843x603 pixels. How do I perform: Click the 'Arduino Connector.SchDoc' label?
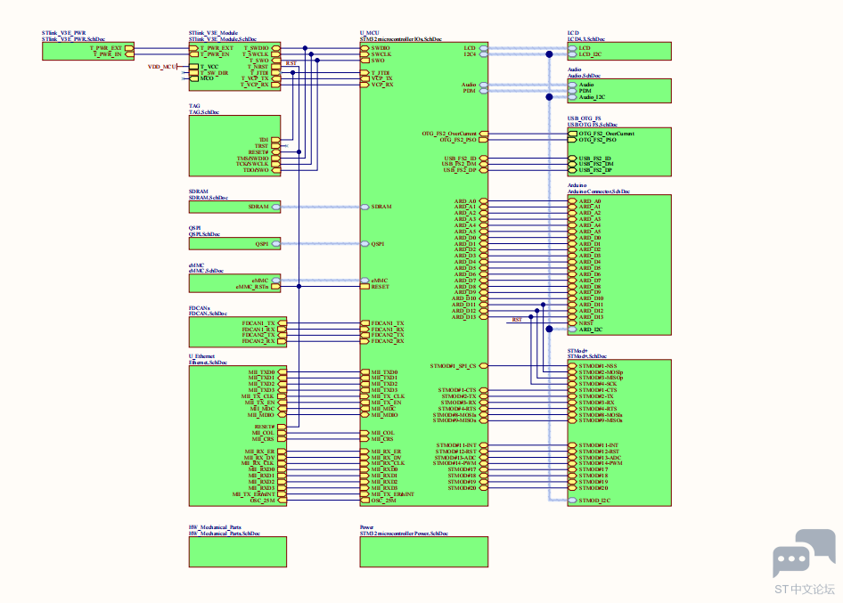pyautogui.click(x=598, y=191)
